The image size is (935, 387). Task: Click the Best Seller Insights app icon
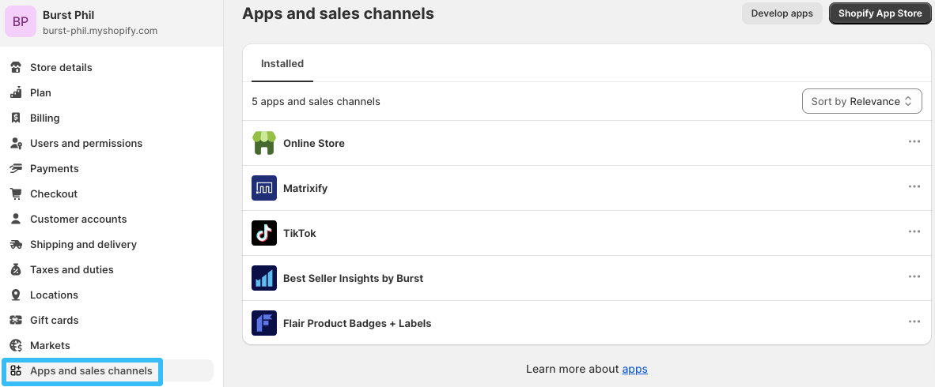[264, 278]
